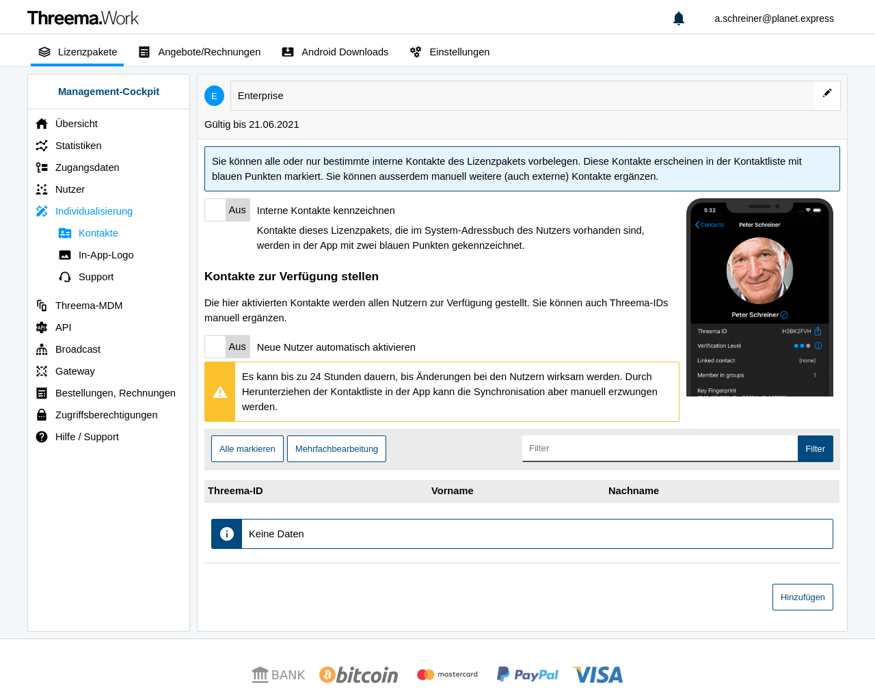
Task: Click the Nutzer people icon
Action: (x=42, y=189)
